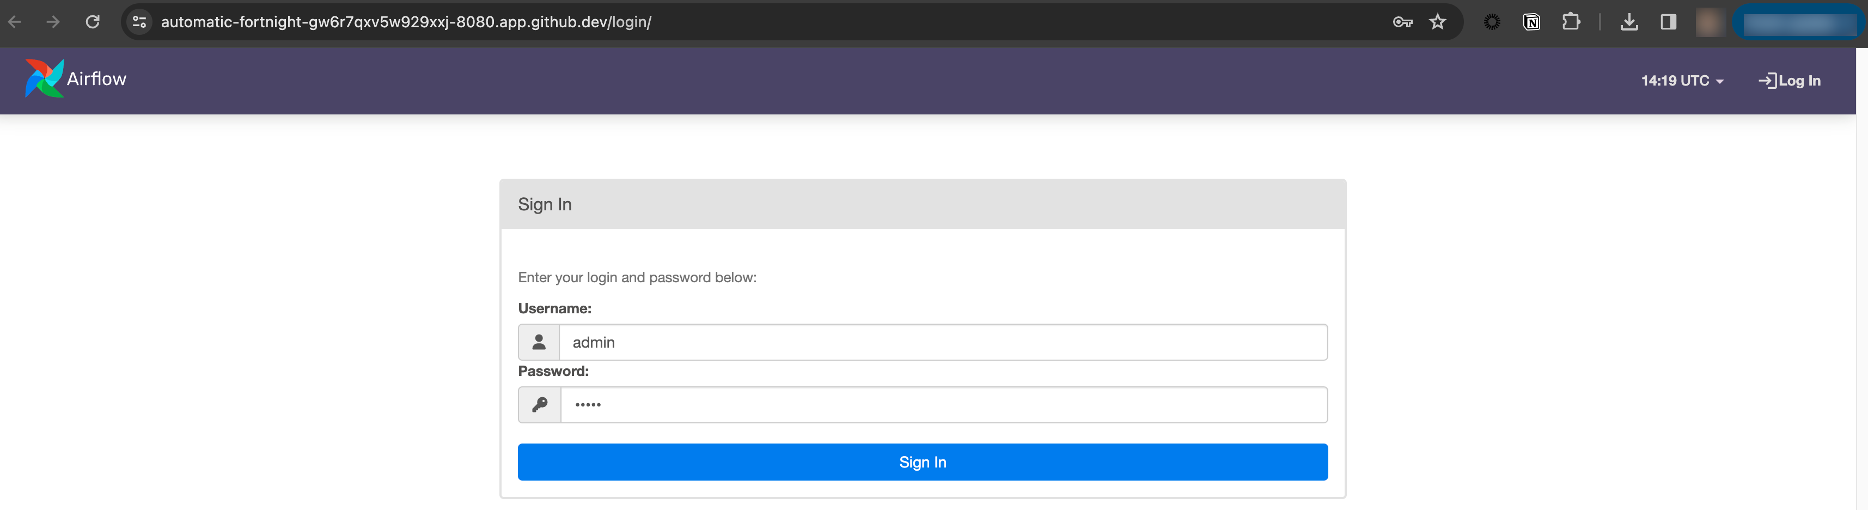This screenshot has height=510, width=1868.
Task: Click the blue Sign In button
Action: [x=923, y=462]
